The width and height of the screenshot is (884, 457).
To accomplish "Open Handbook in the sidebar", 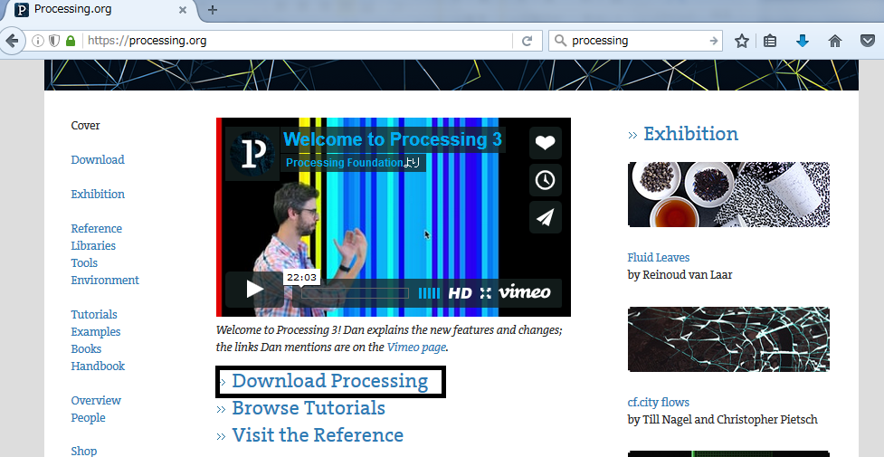I will click(98, 366).
